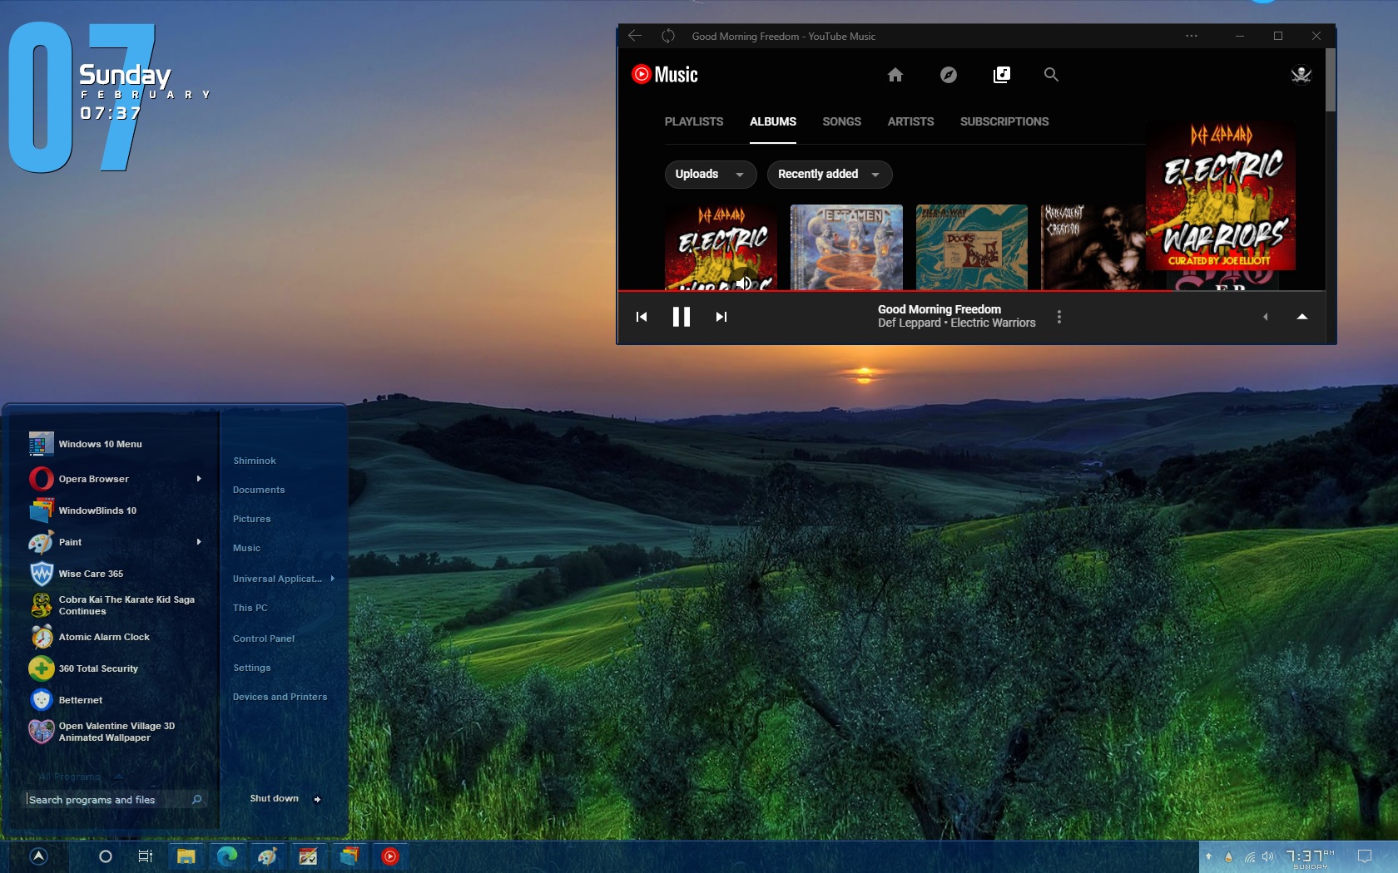Image resolution: width=1398 pixels, height=873 pixels.
Task: Open the Shiminok user folder
Action: [x=255, y=461]
